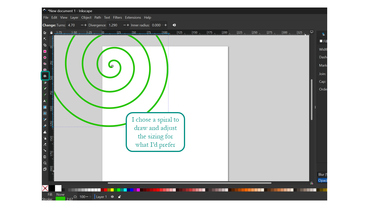Image resolution: width=369 pixels, height=208 pixels.
Task: Open the Filters menu
Action: [117, 17]
